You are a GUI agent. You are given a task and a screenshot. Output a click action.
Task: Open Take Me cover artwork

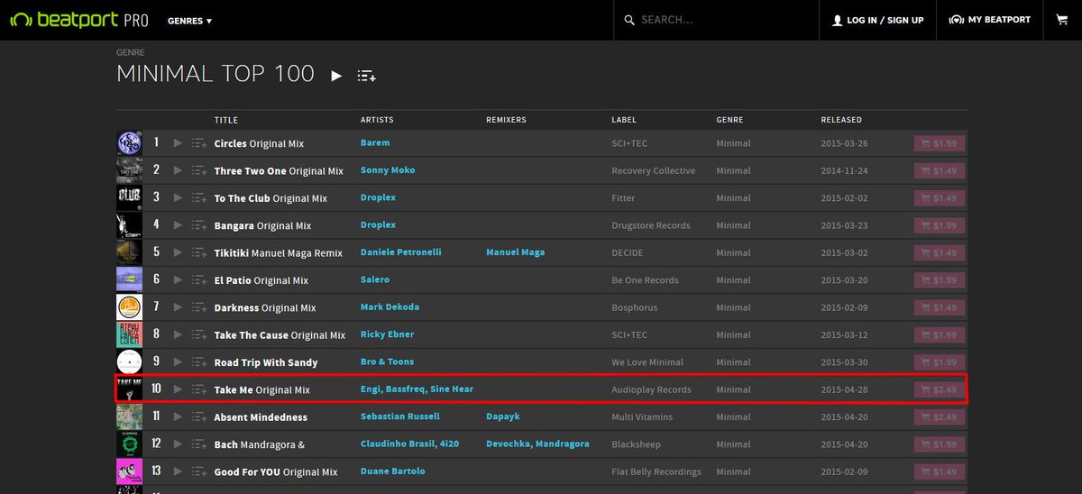pos(129,389)
